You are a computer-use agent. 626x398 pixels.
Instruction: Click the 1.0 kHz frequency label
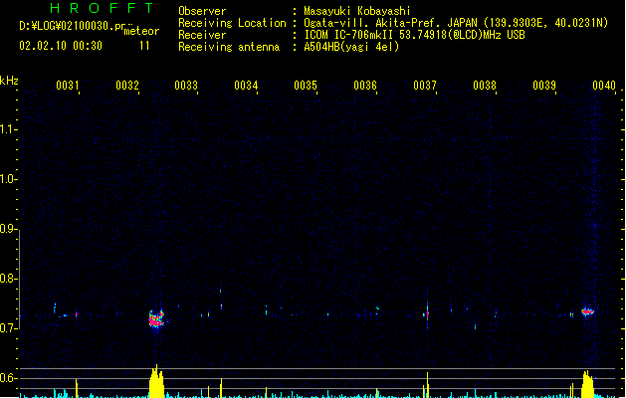[8, 179]
